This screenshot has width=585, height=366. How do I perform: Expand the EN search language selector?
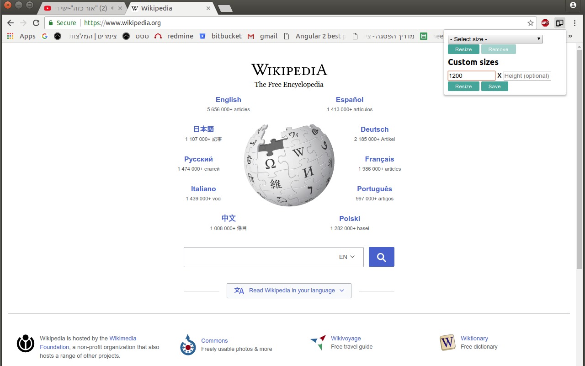click(347, 257)
